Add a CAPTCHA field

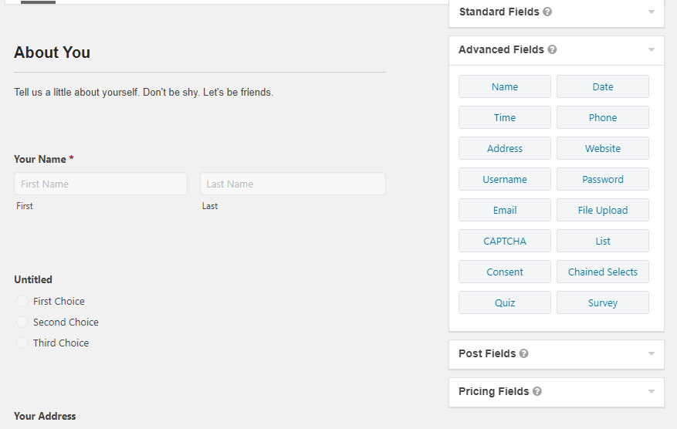[505, 241]
